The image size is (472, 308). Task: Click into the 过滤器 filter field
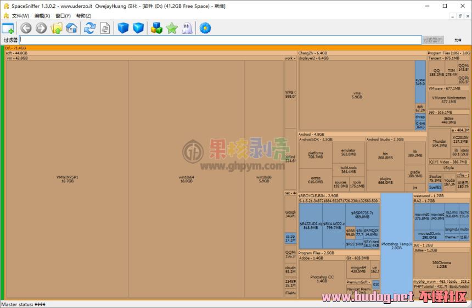220,40
